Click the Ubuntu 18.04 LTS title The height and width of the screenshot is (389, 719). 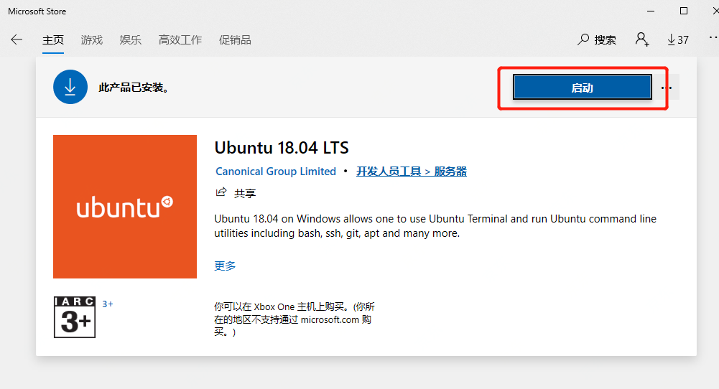pos(282,148)
